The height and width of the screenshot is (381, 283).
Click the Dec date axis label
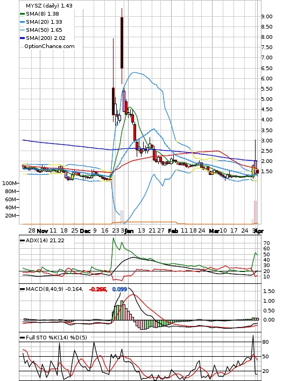(x=86, y=231)
